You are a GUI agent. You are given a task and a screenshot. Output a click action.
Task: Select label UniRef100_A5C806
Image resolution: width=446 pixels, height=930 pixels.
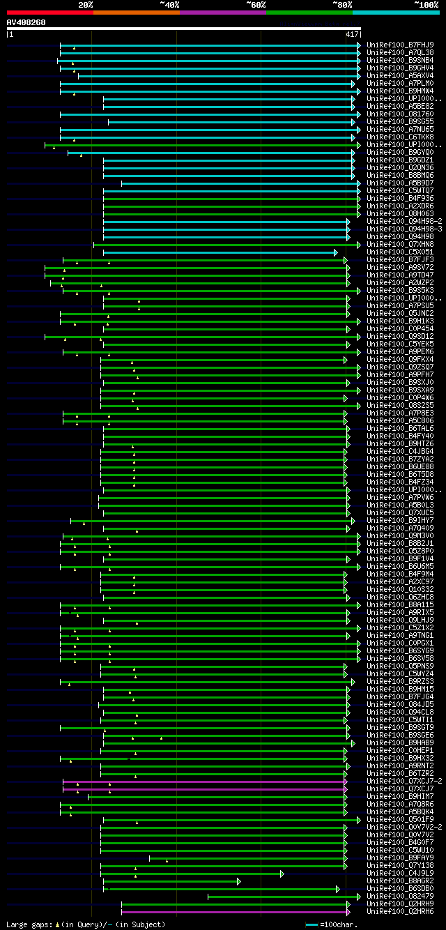tap(400, 420)
